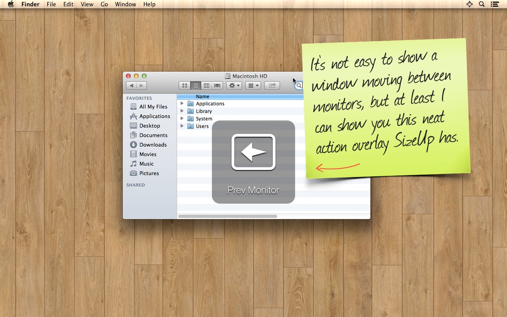The width and height of the screenshot is (507, 317).
Task: Expand the Library folder disclosure triangle
Action: point(182,111)
